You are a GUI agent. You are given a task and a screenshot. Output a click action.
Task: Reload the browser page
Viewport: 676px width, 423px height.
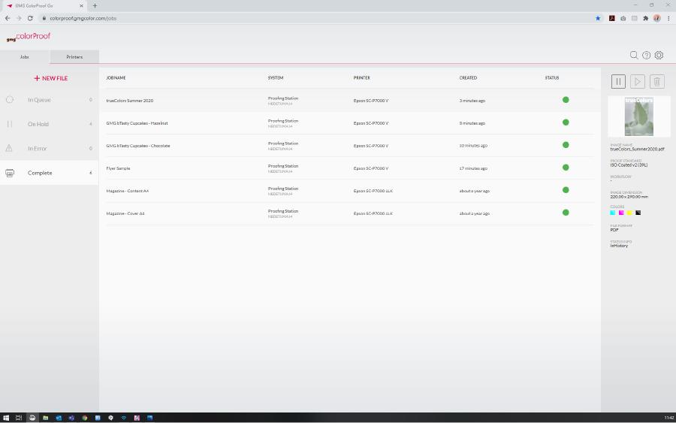30,18
